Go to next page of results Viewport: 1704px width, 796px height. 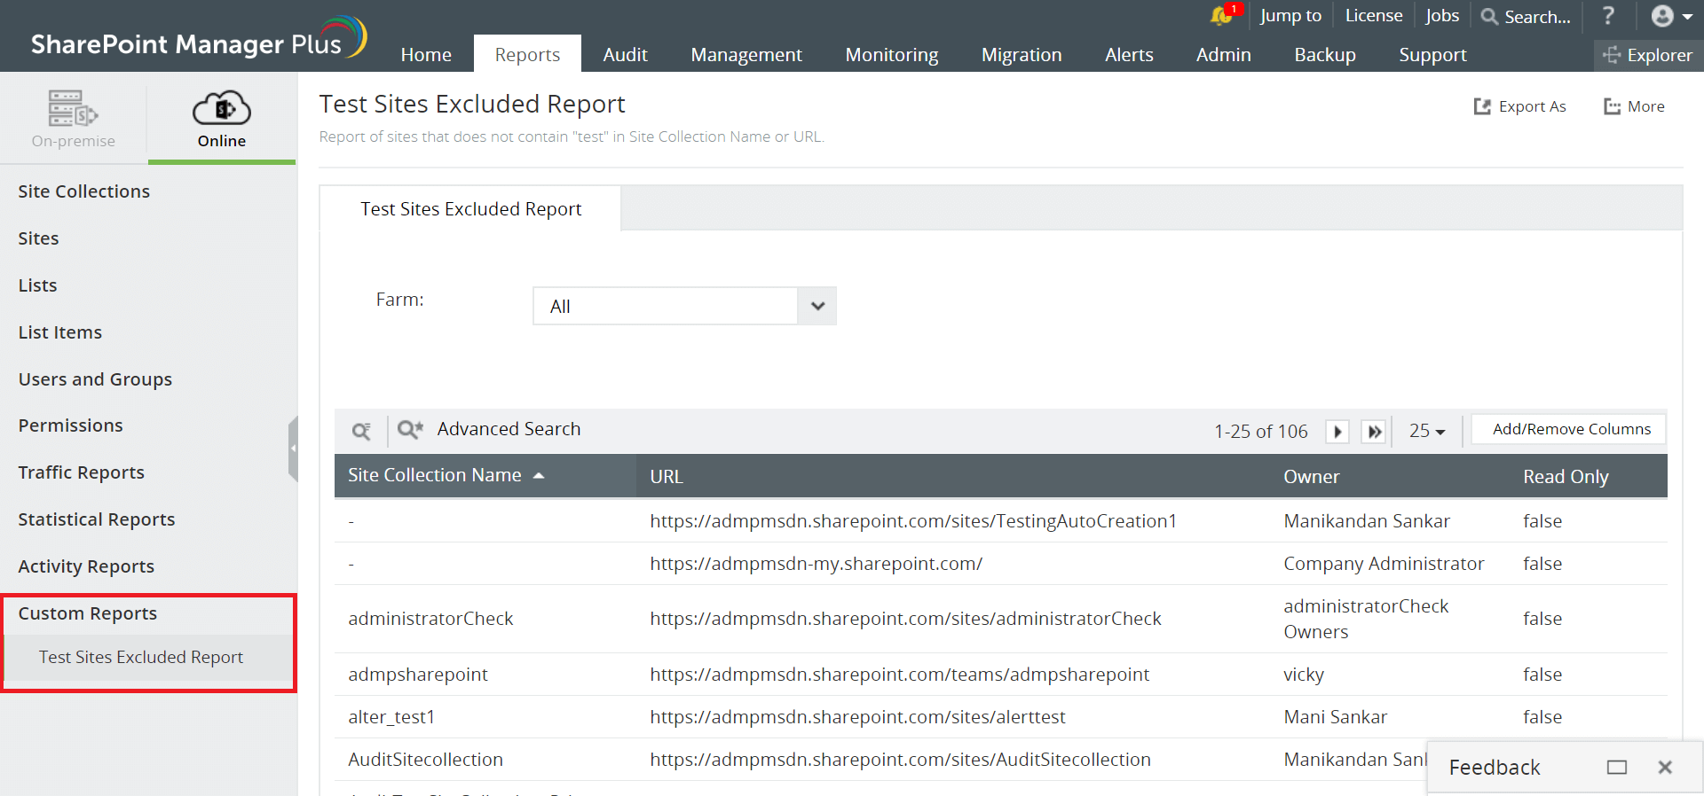[x=1337, y=432]
